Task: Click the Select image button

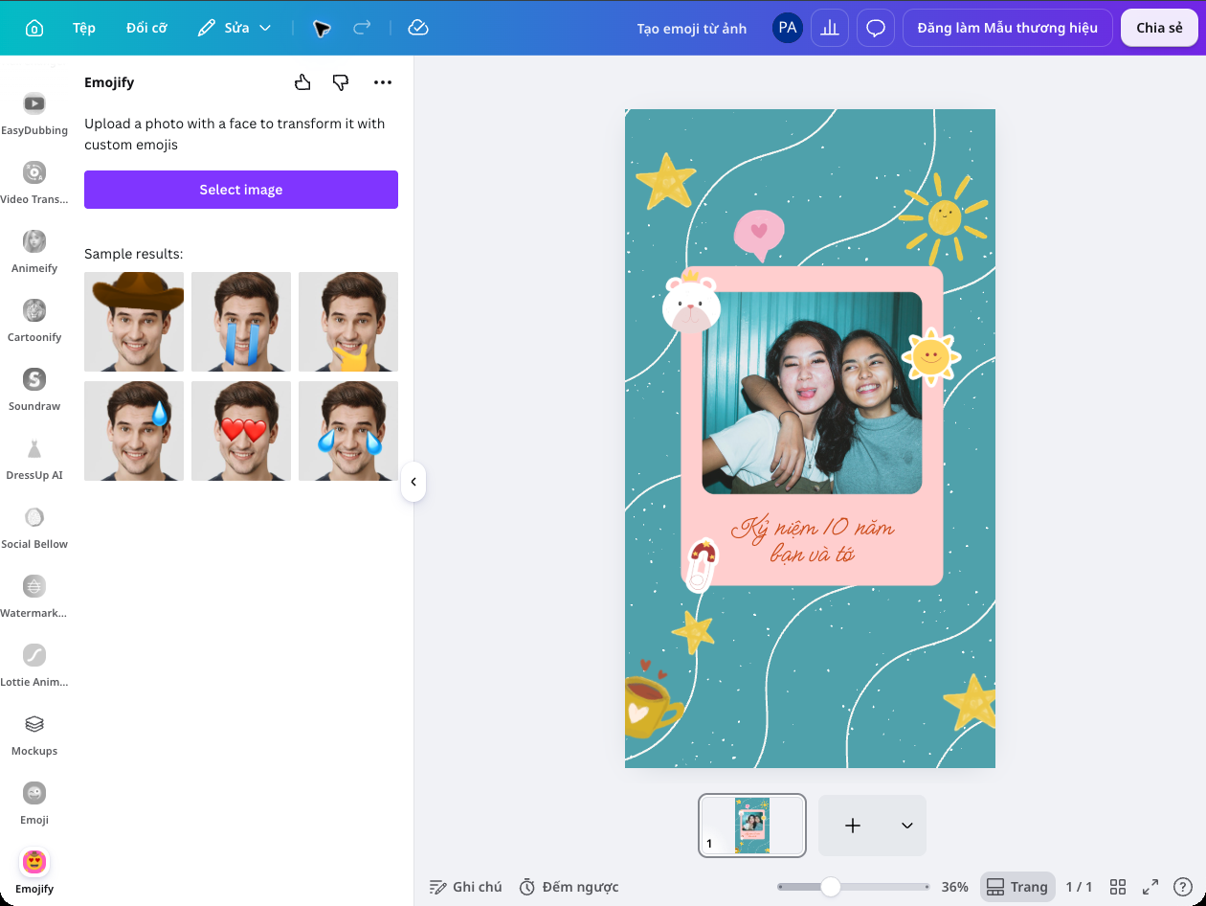Action: pyautogui.click(x=241, y=190)
